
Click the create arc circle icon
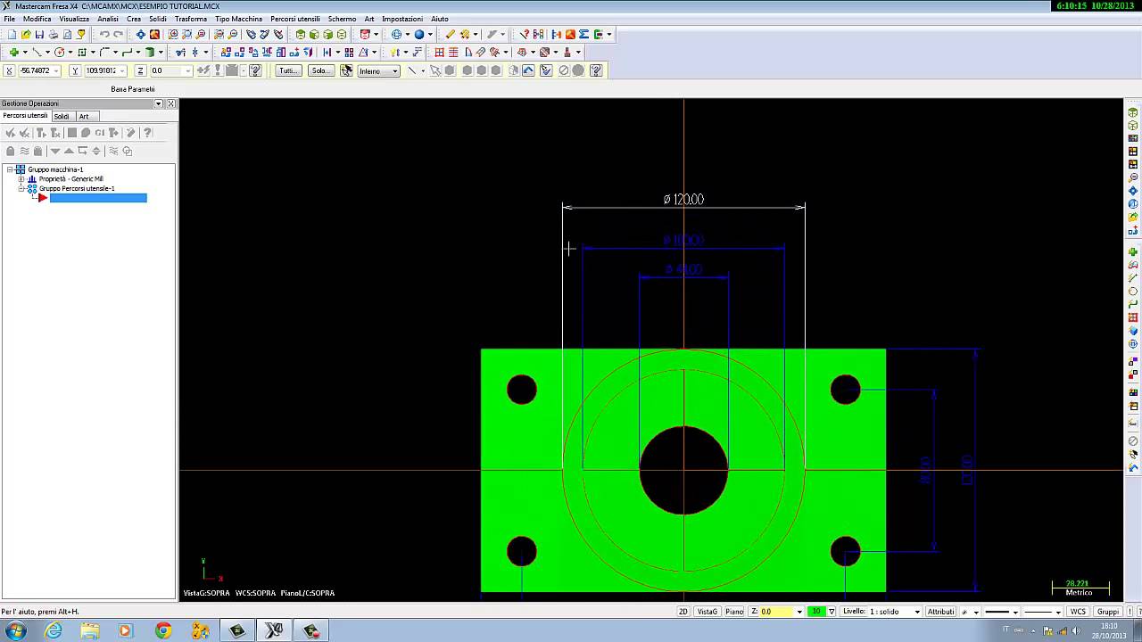point(59,52)
